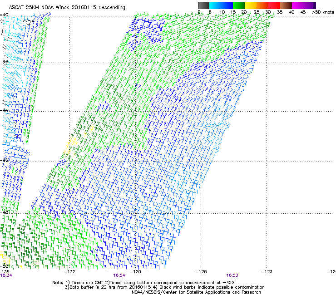Click the '-126' longitude label
This screenshot has height=295, width=336.
(x=201, y=272)
